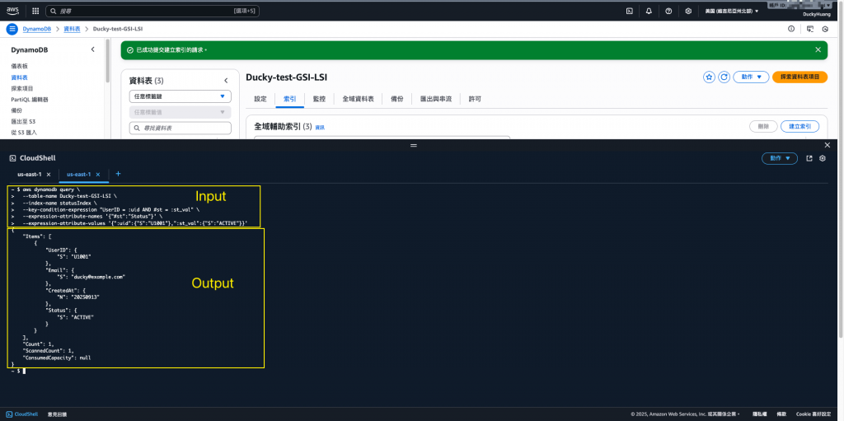844x421 pixels.
Task: Open the 任意標籤值 tag value dropdown
Action: (x=181, y=112)
